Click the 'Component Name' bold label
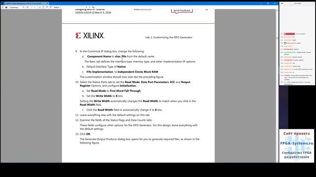 pos(99,57)
